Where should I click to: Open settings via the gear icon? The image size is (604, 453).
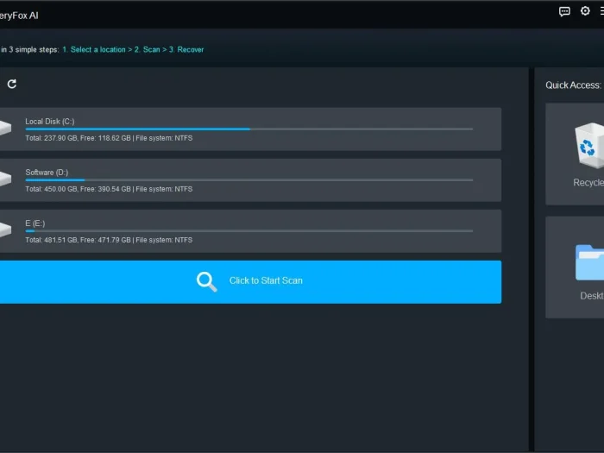click(585, 11)
